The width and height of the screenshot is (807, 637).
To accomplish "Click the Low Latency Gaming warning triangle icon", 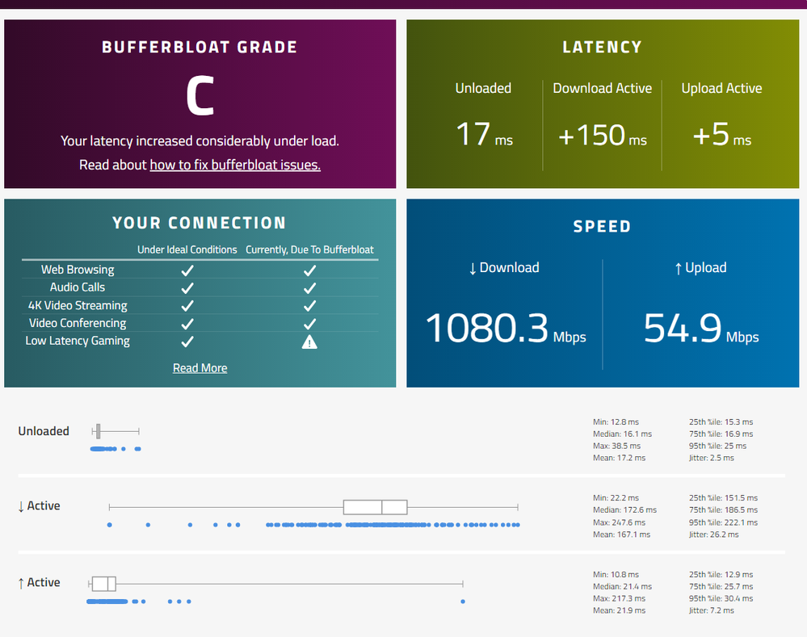I will (x=309, y=342).
